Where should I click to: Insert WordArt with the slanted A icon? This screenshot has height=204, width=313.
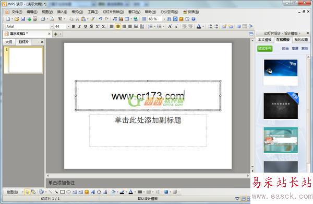tap(93, 192)
